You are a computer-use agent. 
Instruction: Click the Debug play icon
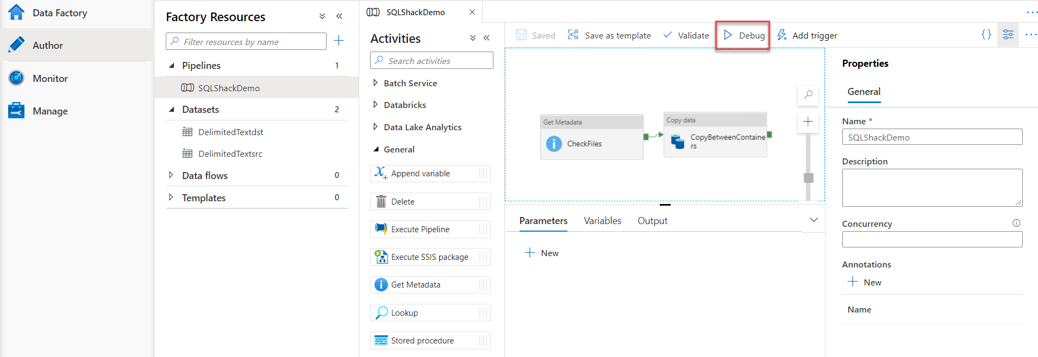728,35
